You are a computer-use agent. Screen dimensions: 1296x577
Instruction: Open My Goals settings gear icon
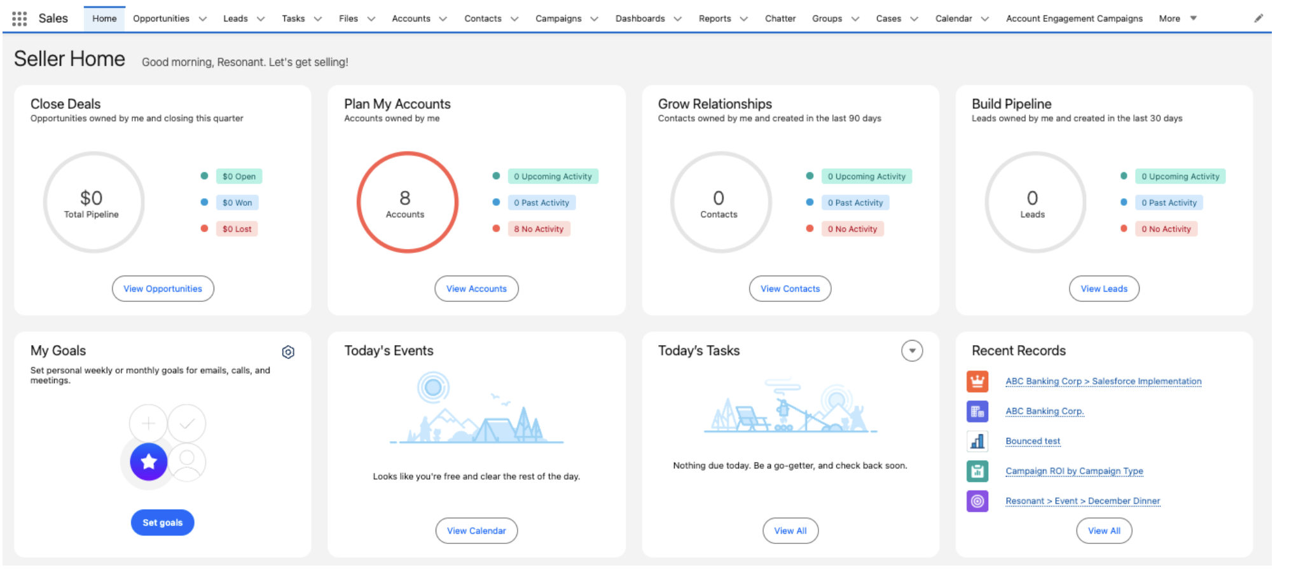[288, 352]
